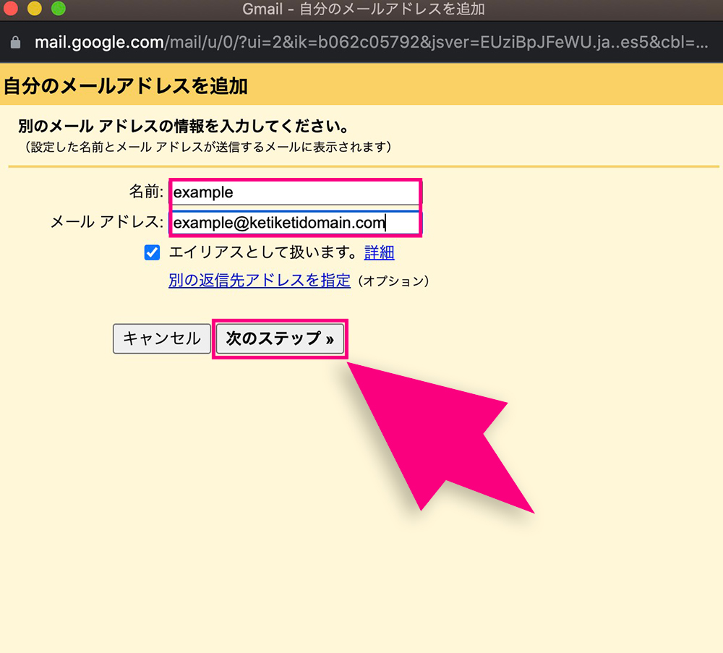Minimize the window with the yellow button
Image resolution: width=723 pixels, height=653 pixels.
coord(35,8)
